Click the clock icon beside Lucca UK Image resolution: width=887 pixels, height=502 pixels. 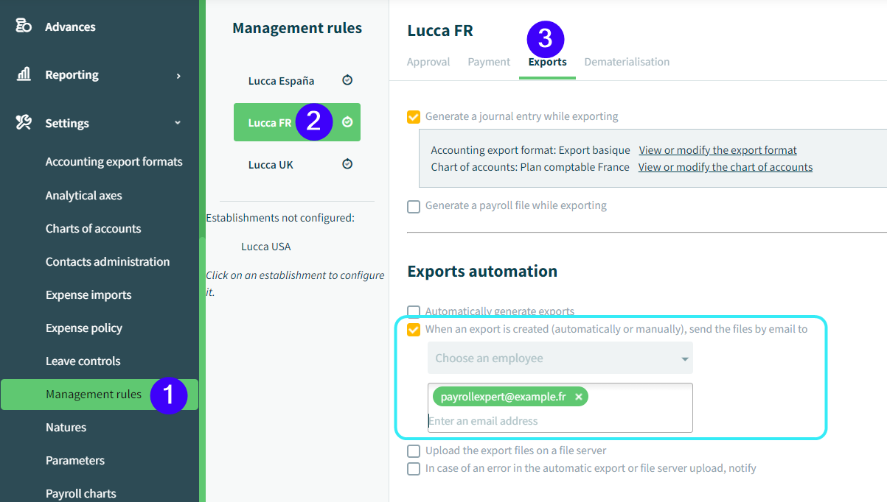pyautogui.click(x=347, y=164)
